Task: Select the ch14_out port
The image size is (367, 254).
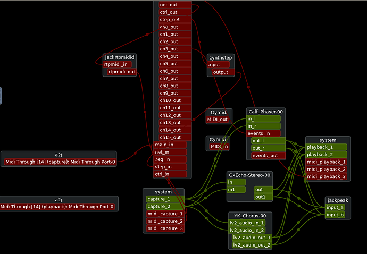Action: [x=175, y=130]
